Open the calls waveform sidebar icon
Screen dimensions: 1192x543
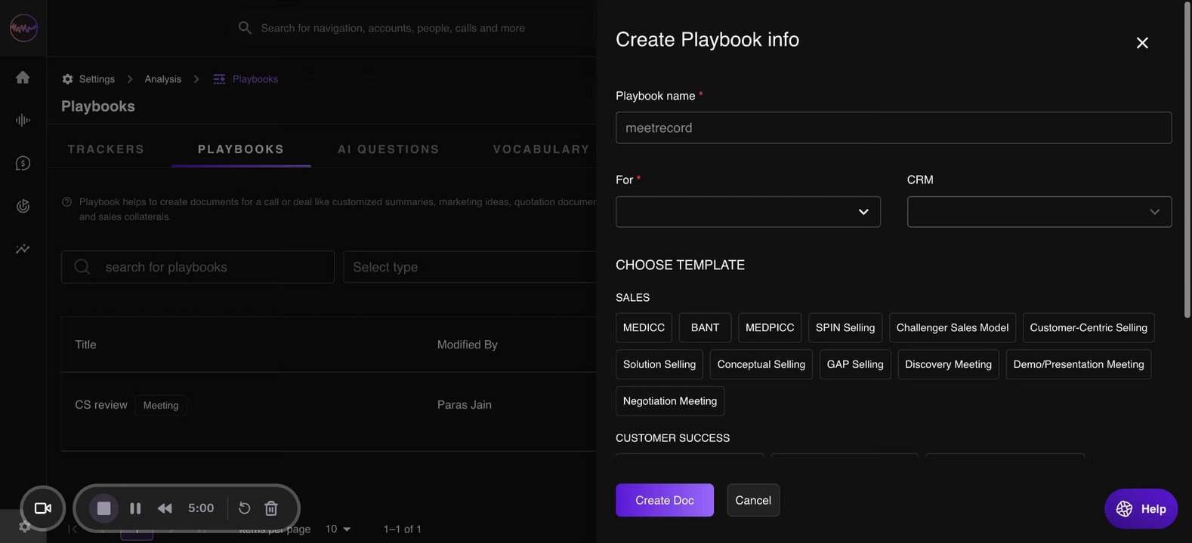pyautogui.click(x=23, y=121)
